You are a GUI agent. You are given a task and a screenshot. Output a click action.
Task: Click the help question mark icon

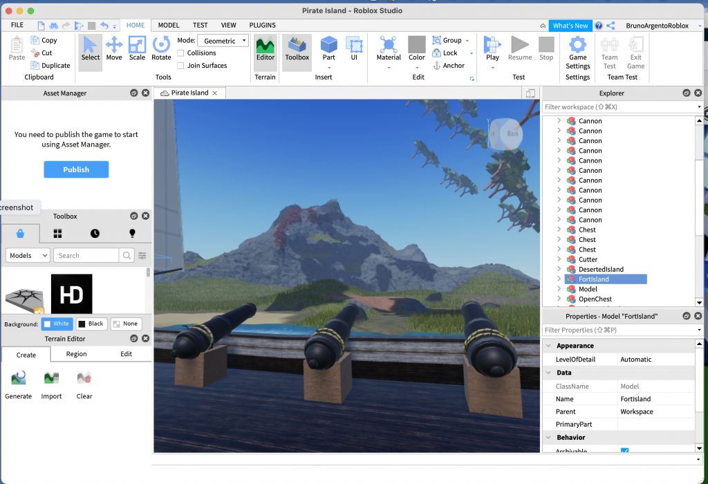coord(598,26)
